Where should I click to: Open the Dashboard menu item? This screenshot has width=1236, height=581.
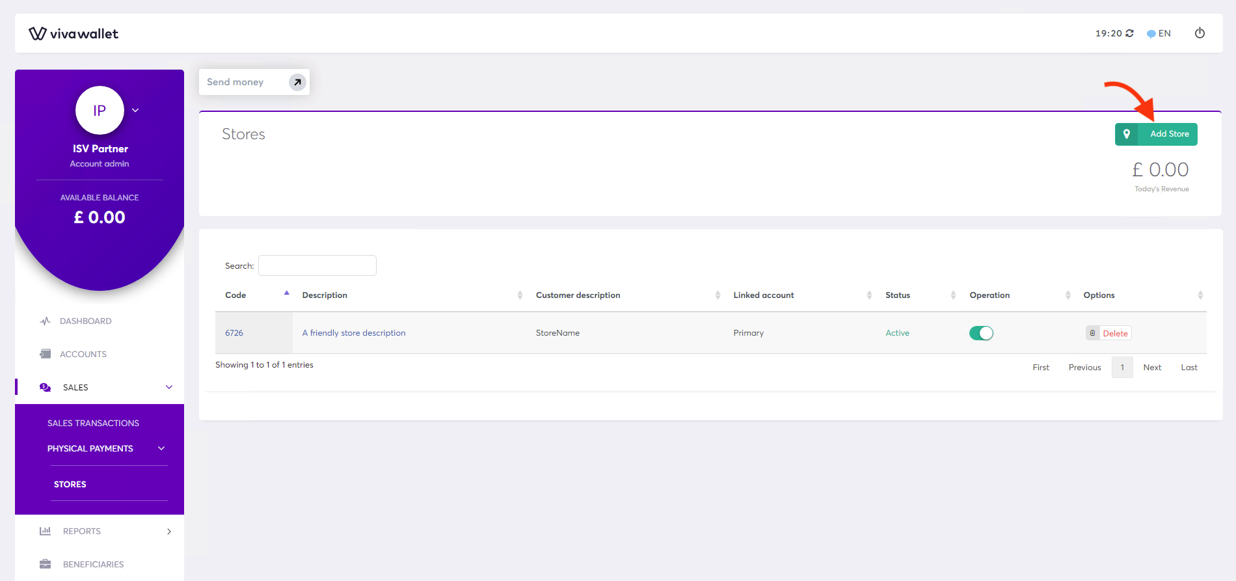pyautogui.click(x=85, y=321)
